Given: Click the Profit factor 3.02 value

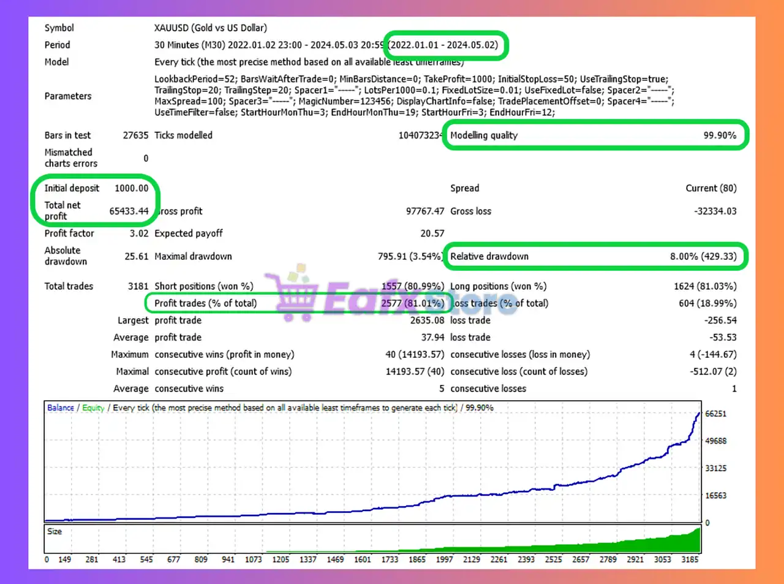Looking at the screenshot, I should (x=138, y=233).
